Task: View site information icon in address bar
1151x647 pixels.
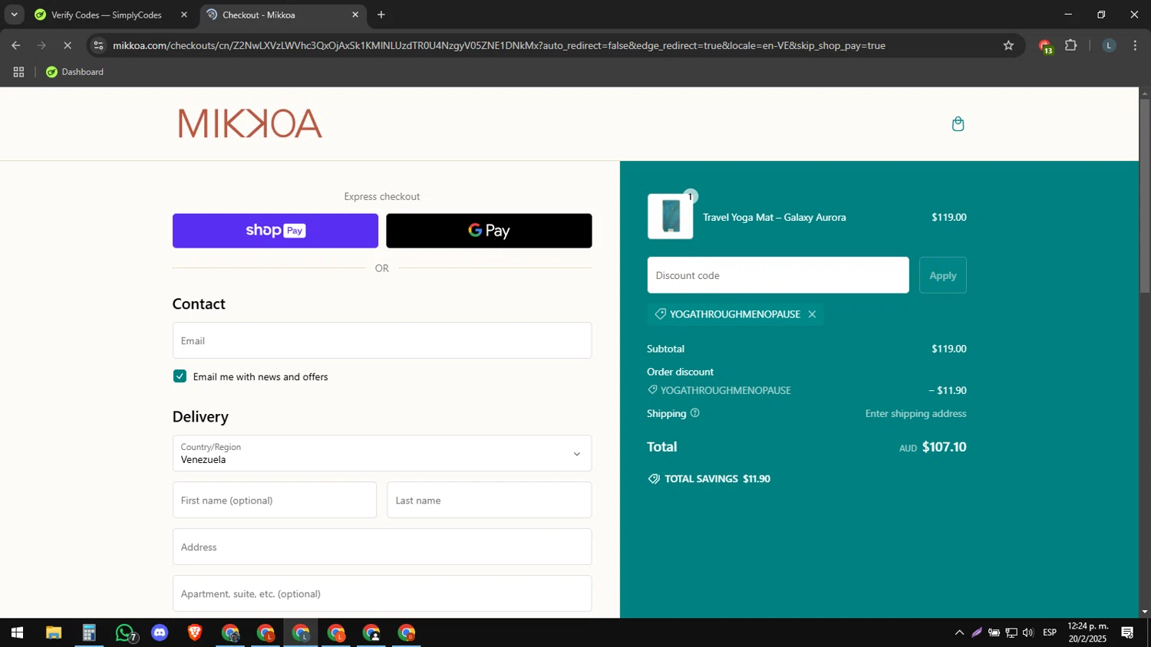Action: 97,45
